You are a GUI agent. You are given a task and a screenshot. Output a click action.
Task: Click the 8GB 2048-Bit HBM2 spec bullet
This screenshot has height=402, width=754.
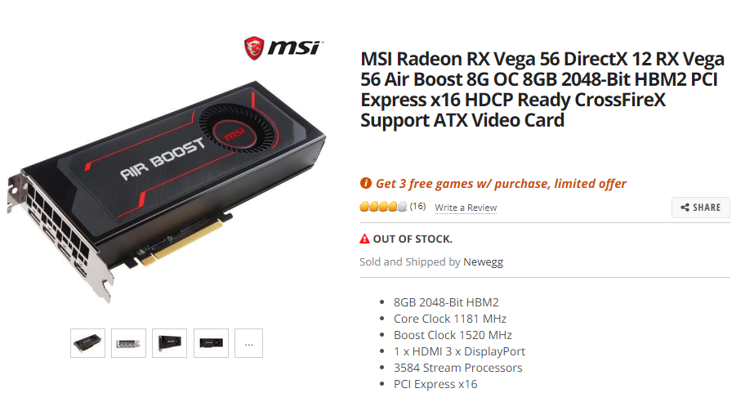(x=446, y=302)
